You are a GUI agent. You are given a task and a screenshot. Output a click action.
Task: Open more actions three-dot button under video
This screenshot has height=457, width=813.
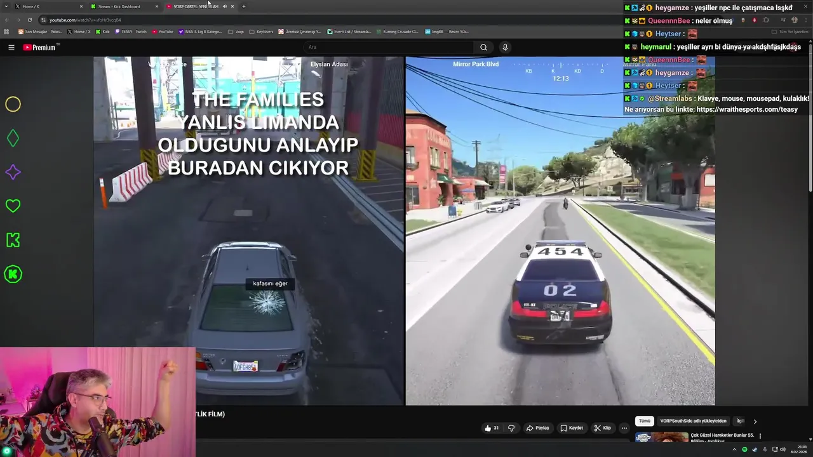(624, 428)
